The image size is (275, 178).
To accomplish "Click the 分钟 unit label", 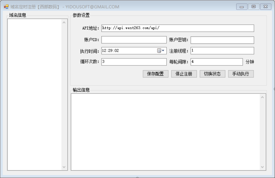I will point(250,62).
